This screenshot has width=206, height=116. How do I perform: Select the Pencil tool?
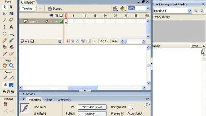(5, 40)
